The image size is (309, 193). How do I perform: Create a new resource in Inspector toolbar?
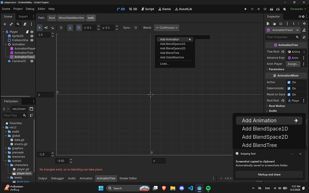pos(268,24)
